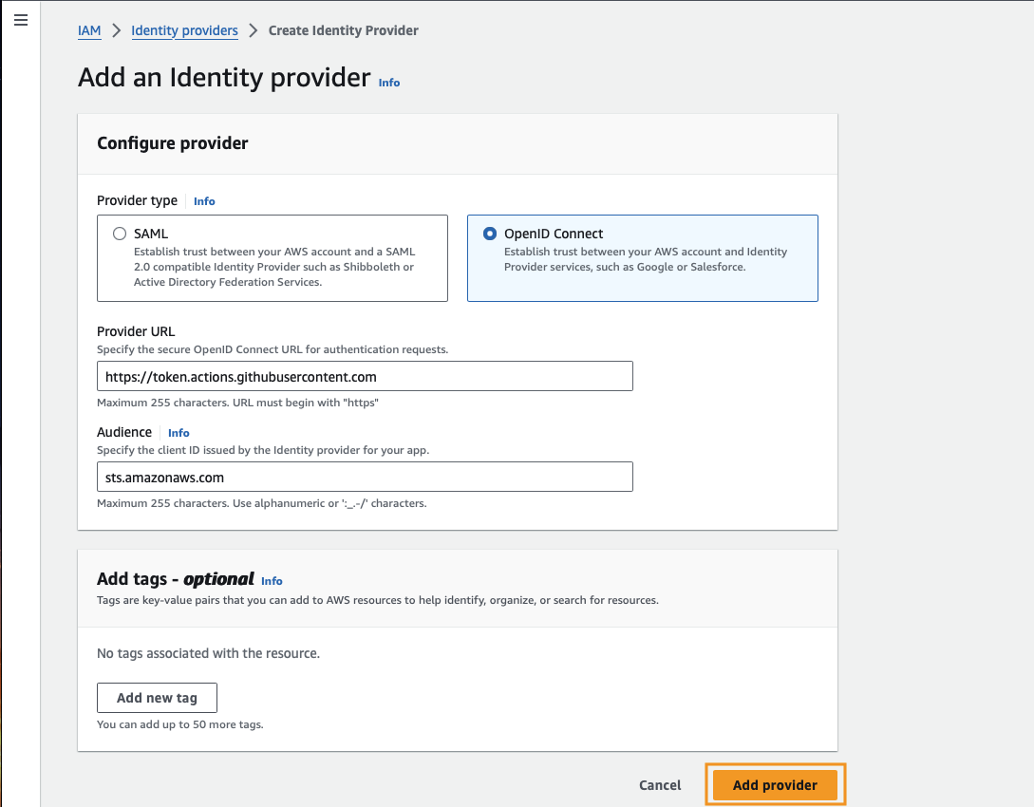Click the Cancel button
Image resolution: width=1034 pixels, height=807 pixels.
(660, 785)
